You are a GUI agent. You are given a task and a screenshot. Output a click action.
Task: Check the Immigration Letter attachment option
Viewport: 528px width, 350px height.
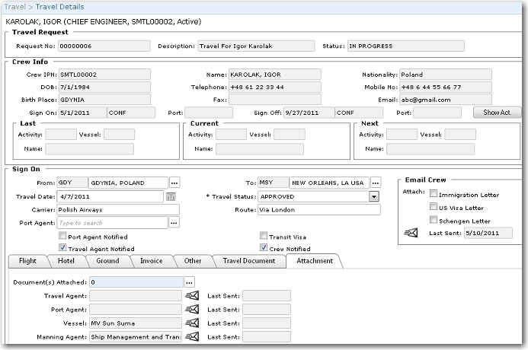[433, 195]
